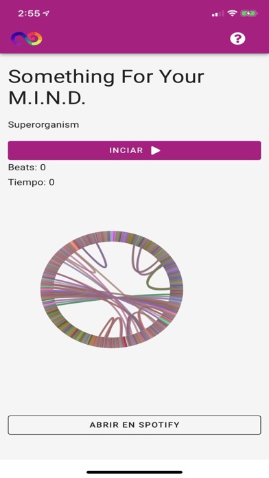Click the pink loop arcs at circle bottom

113,328
